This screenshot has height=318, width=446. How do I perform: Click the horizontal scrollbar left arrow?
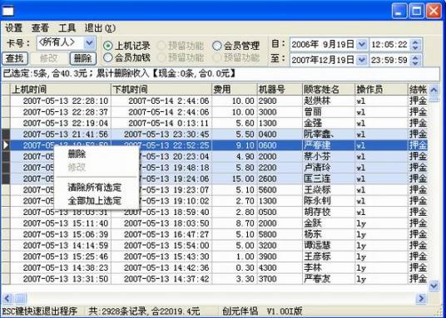click(7, 298)
